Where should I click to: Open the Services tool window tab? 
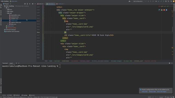pyautogui.click(x=32, y=95)
